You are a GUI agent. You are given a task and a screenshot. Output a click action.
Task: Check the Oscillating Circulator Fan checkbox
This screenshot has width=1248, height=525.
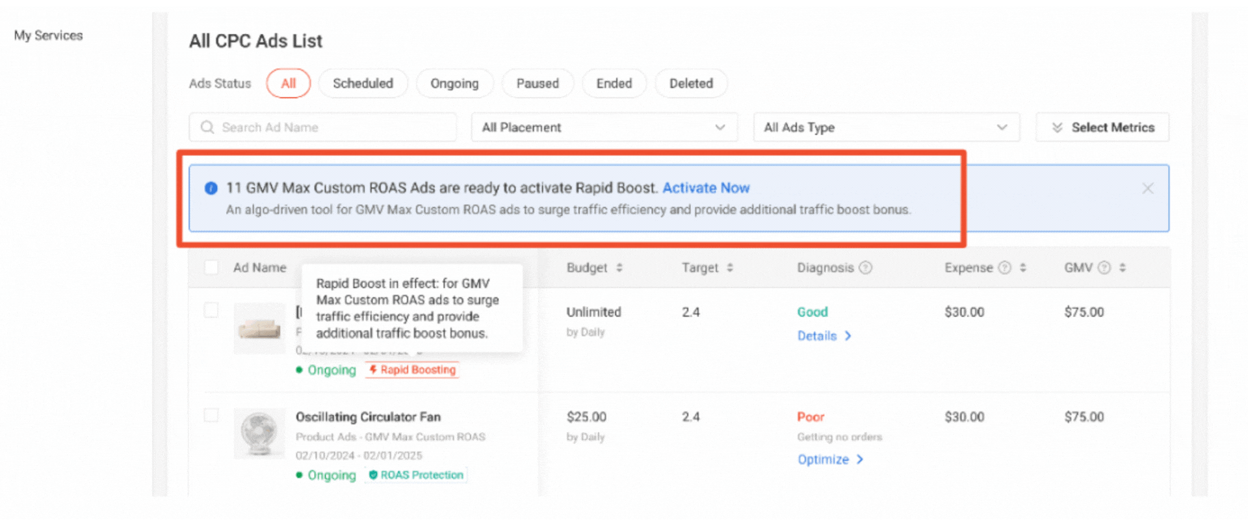click(211, 415)
